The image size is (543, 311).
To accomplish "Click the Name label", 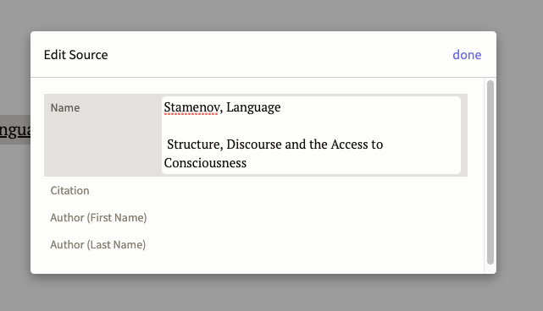I will [65, 108].
